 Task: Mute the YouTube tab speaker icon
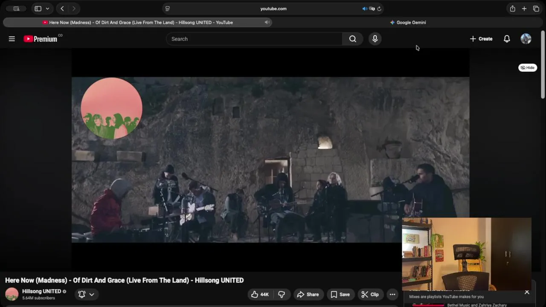click(267, 23)
